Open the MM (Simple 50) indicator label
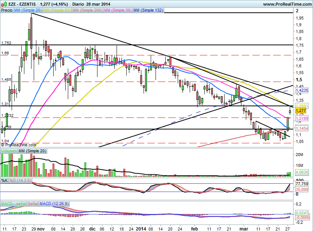The width and height of the screenshot is (313, 232). [57, 10]
